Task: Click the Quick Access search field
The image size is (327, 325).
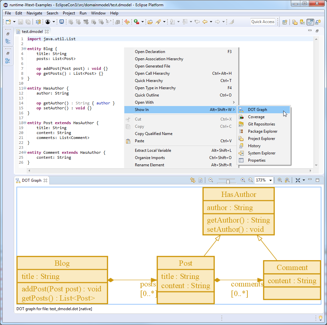Action: pyautogui.click(x=263, y=22)
